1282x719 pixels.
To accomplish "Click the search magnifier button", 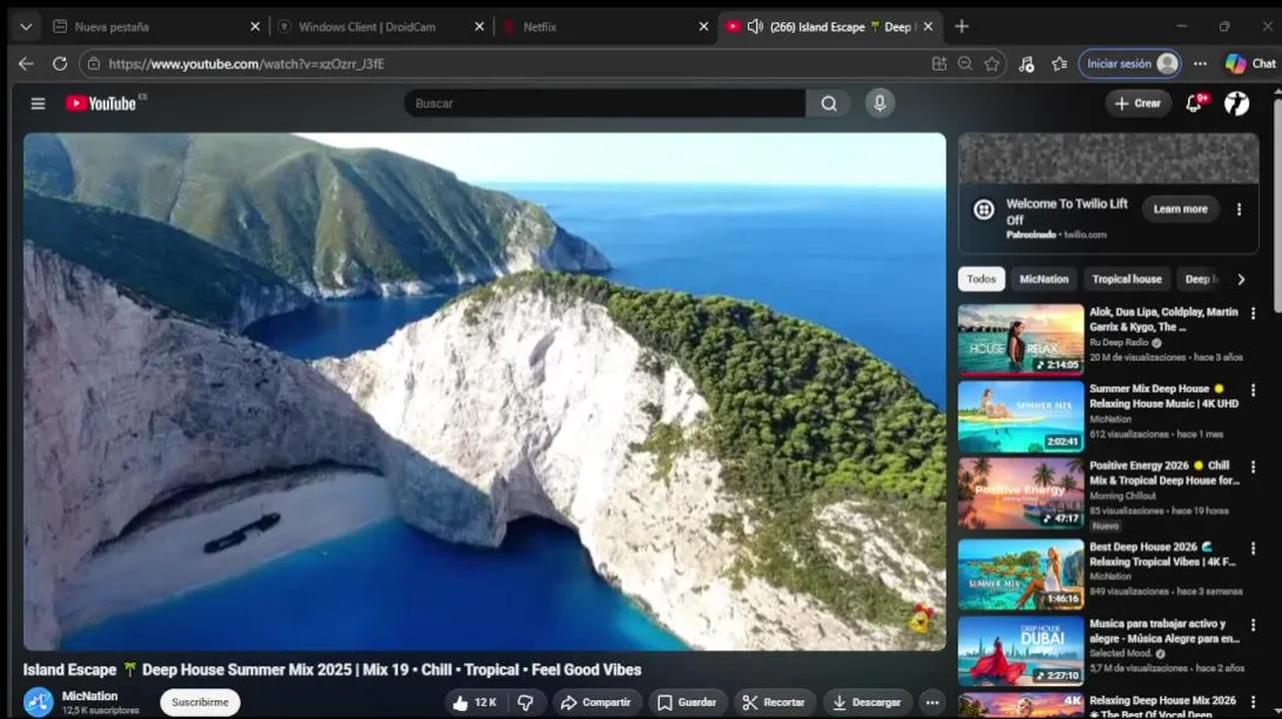I will coord(829,104).
